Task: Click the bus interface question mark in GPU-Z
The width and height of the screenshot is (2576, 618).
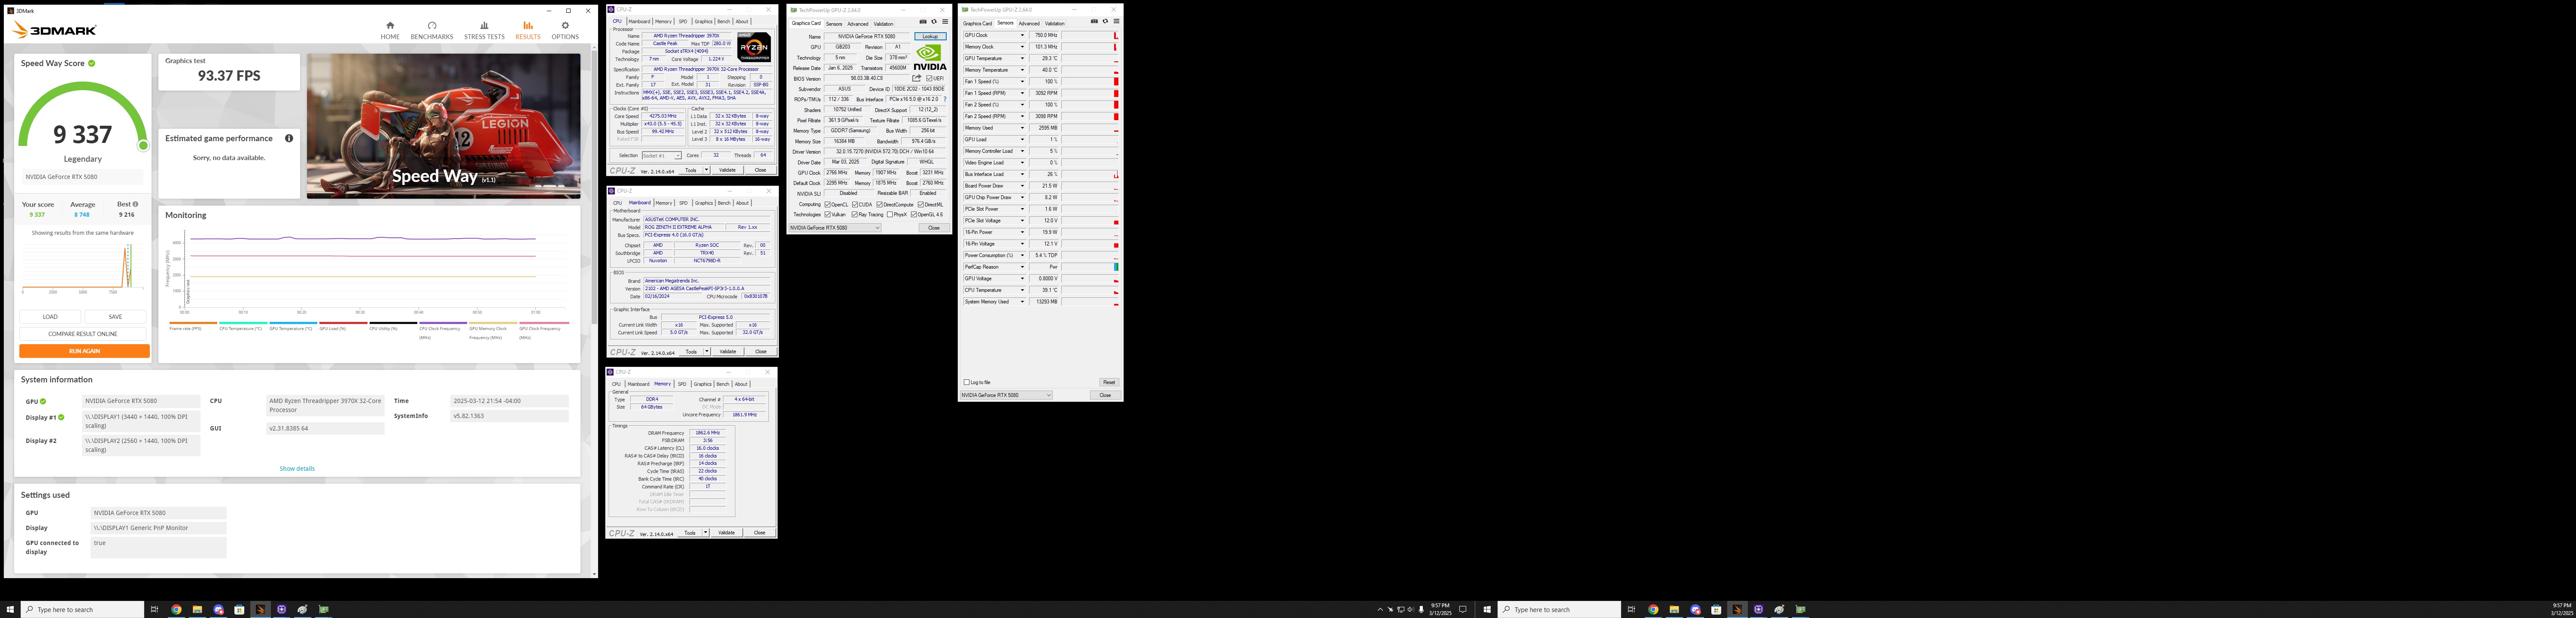Action: pyautogui.click(x=945, y=99)
